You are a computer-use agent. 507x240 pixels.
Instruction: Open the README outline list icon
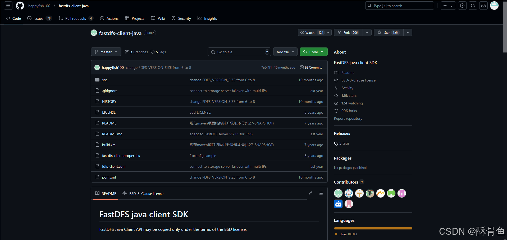[321, 194]
